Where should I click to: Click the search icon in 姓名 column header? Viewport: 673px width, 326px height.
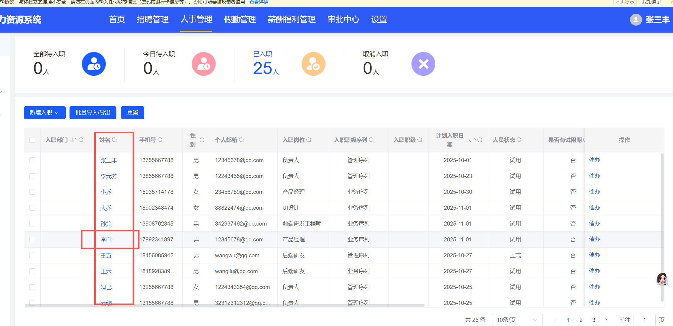point(115,140)
